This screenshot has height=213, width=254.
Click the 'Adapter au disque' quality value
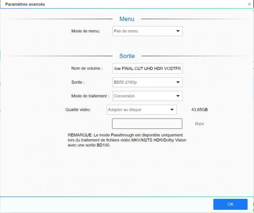(125, 110)
